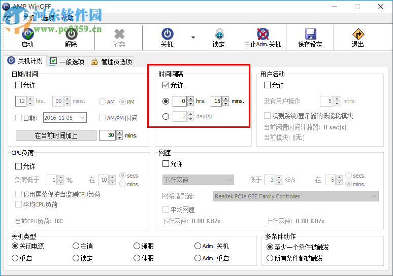Click the interval 15 mins. field
The height and width of the screenshot is (276, 393).
(x=216, y=101)
